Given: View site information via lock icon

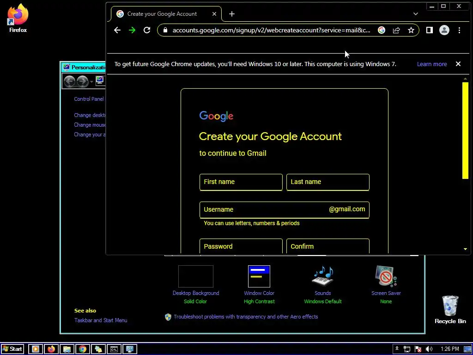Looking at the screenshot, I should 165,30.
